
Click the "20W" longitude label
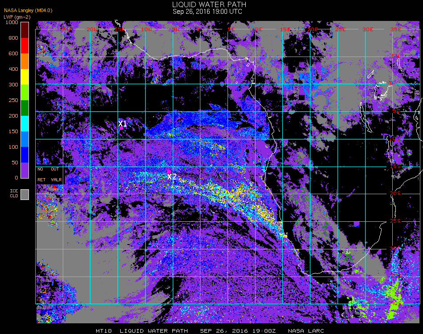click(x=92, y=29)
